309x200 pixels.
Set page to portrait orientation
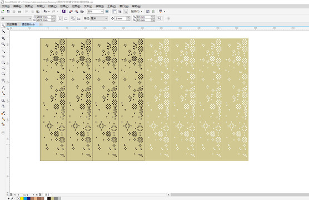[x=60, y=18]
